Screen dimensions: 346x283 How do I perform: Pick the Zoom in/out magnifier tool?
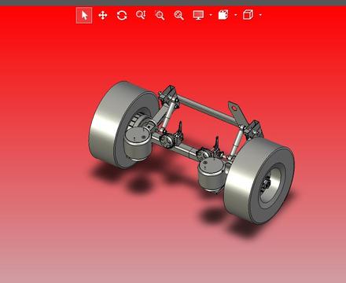pyautogui.click(x=141, y=15)
